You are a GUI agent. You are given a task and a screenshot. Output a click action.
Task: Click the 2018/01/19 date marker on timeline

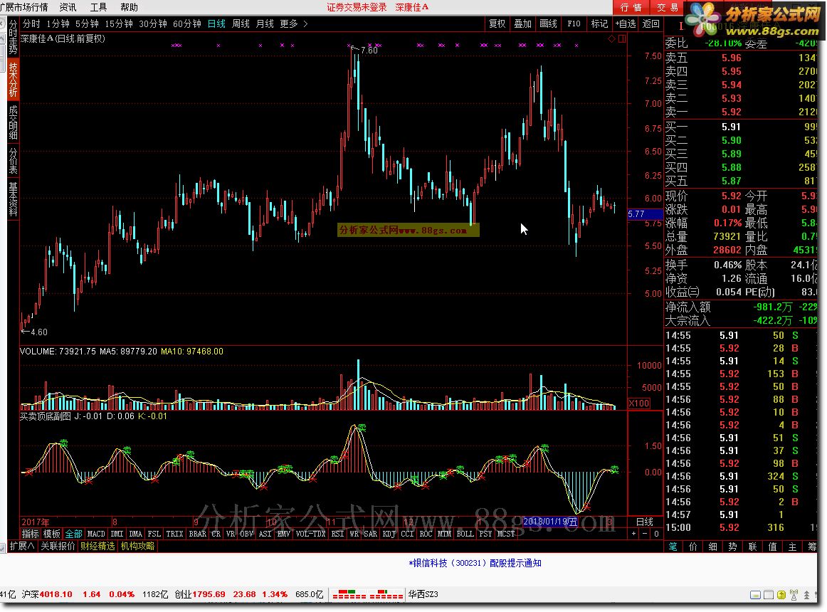pos(550,522)
